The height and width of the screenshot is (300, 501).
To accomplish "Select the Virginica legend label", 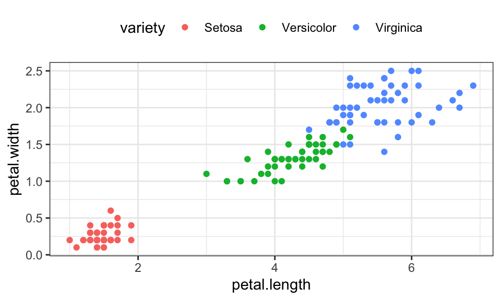I will click(399, 28).
